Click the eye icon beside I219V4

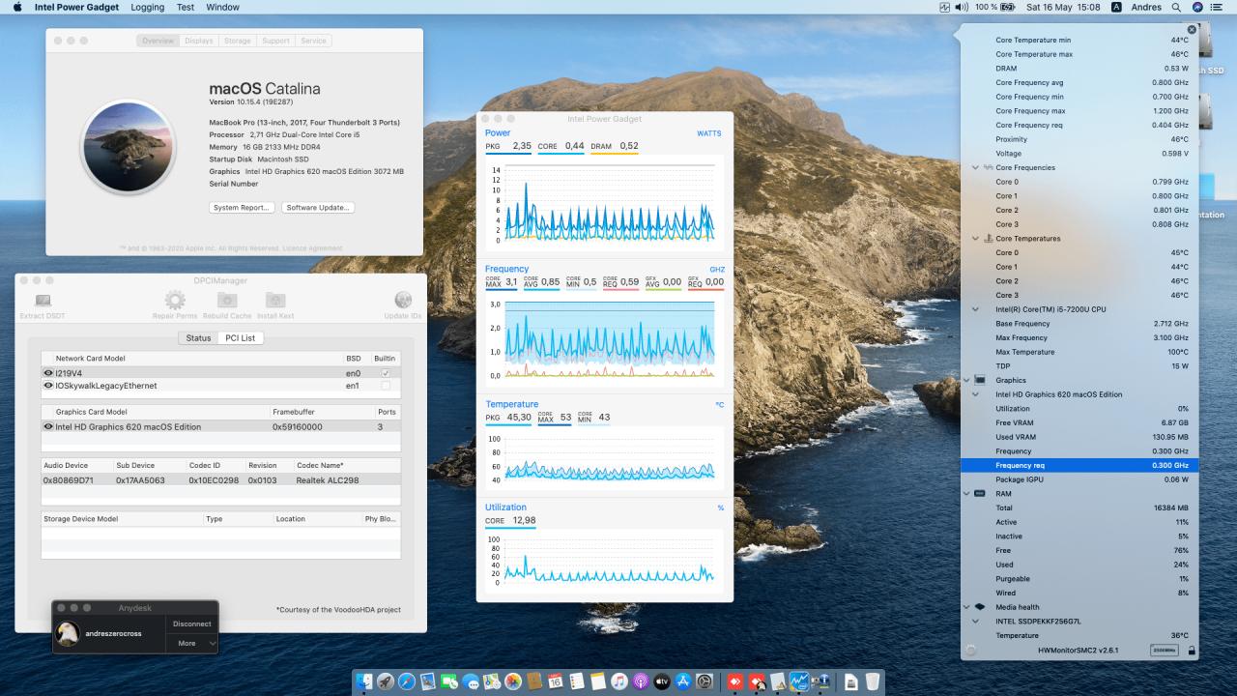click(48, 373)
